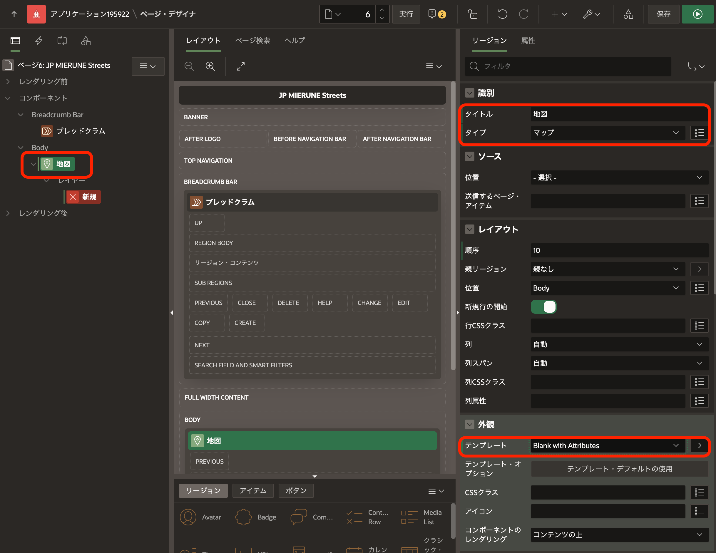Open the Processing tab icon

point(62,41)
